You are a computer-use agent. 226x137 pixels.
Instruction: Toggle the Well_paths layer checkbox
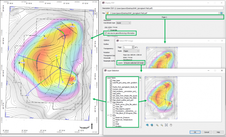(x=111, y=93)
